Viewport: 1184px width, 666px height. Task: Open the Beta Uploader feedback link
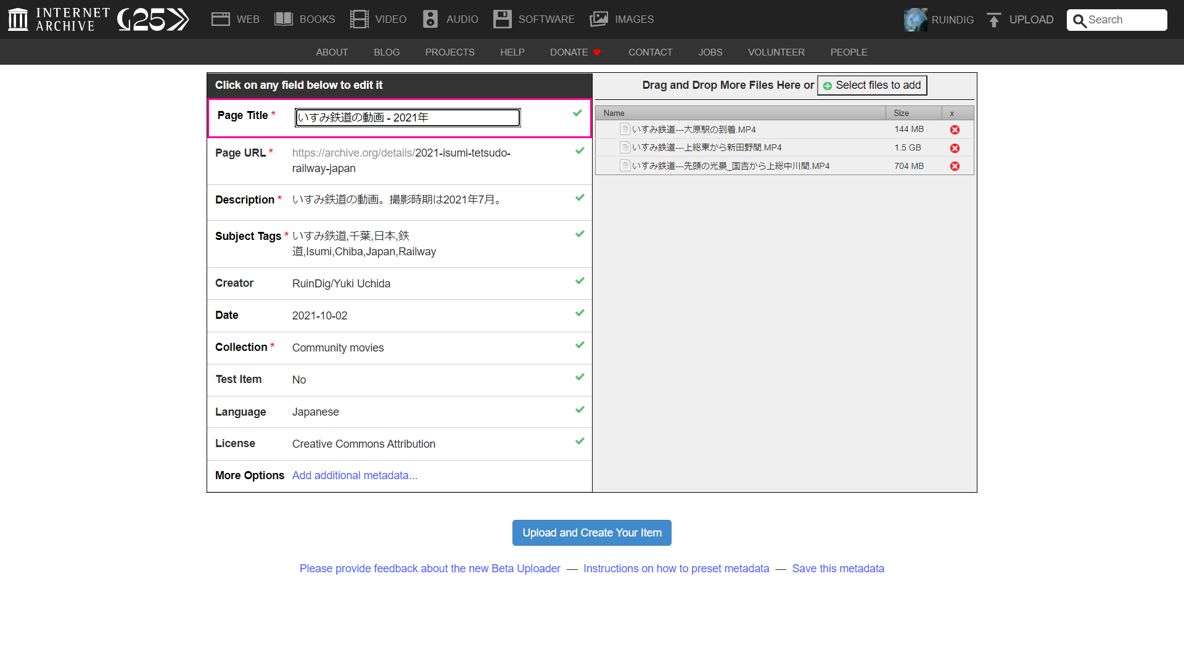(x=430, y=569)
